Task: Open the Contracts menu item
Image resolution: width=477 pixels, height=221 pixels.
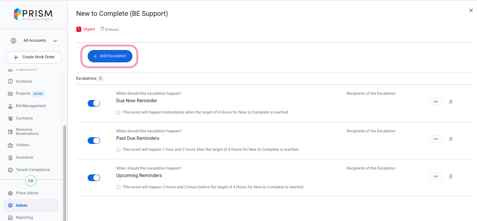Action: tap(24, 118)
